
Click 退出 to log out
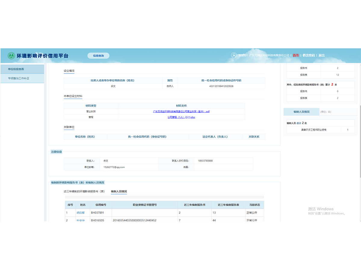(x=322, y=55)
